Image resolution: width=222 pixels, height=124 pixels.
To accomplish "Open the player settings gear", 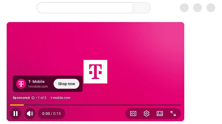I will pos(147,114).
